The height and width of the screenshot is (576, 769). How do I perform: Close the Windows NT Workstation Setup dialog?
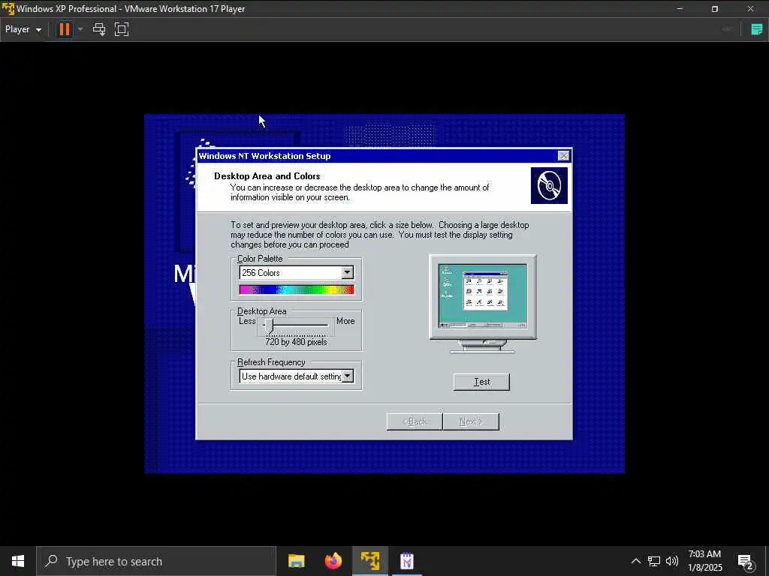click(x=563, y=156)
